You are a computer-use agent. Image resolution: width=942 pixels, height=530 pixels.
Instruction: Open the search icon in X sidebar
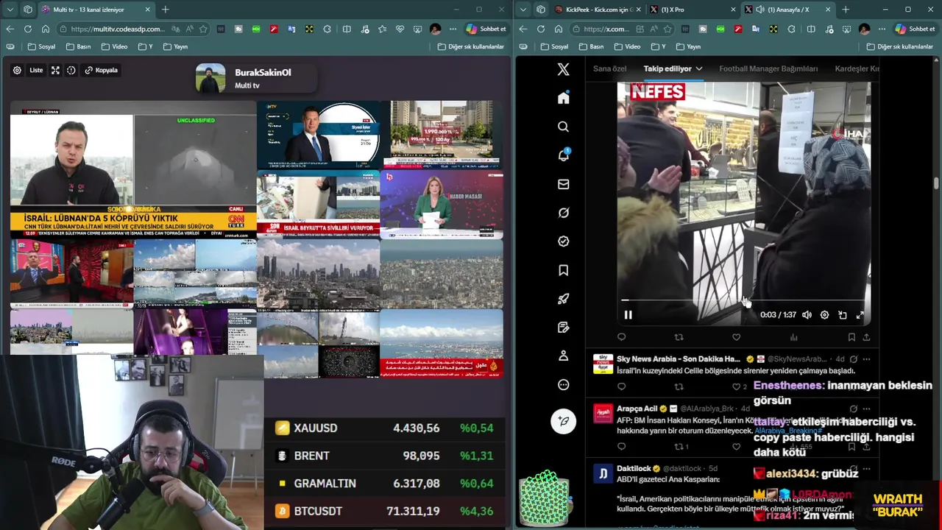[563, 127]
